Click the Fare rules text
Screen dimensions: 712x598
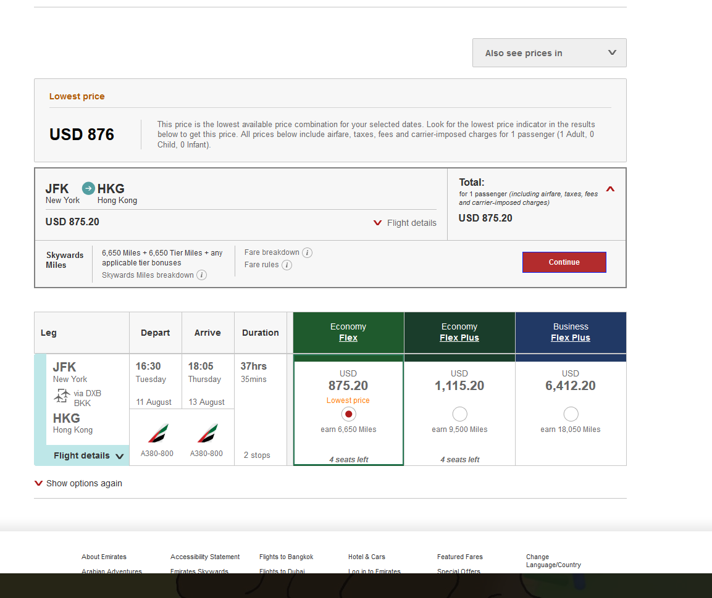262,265
